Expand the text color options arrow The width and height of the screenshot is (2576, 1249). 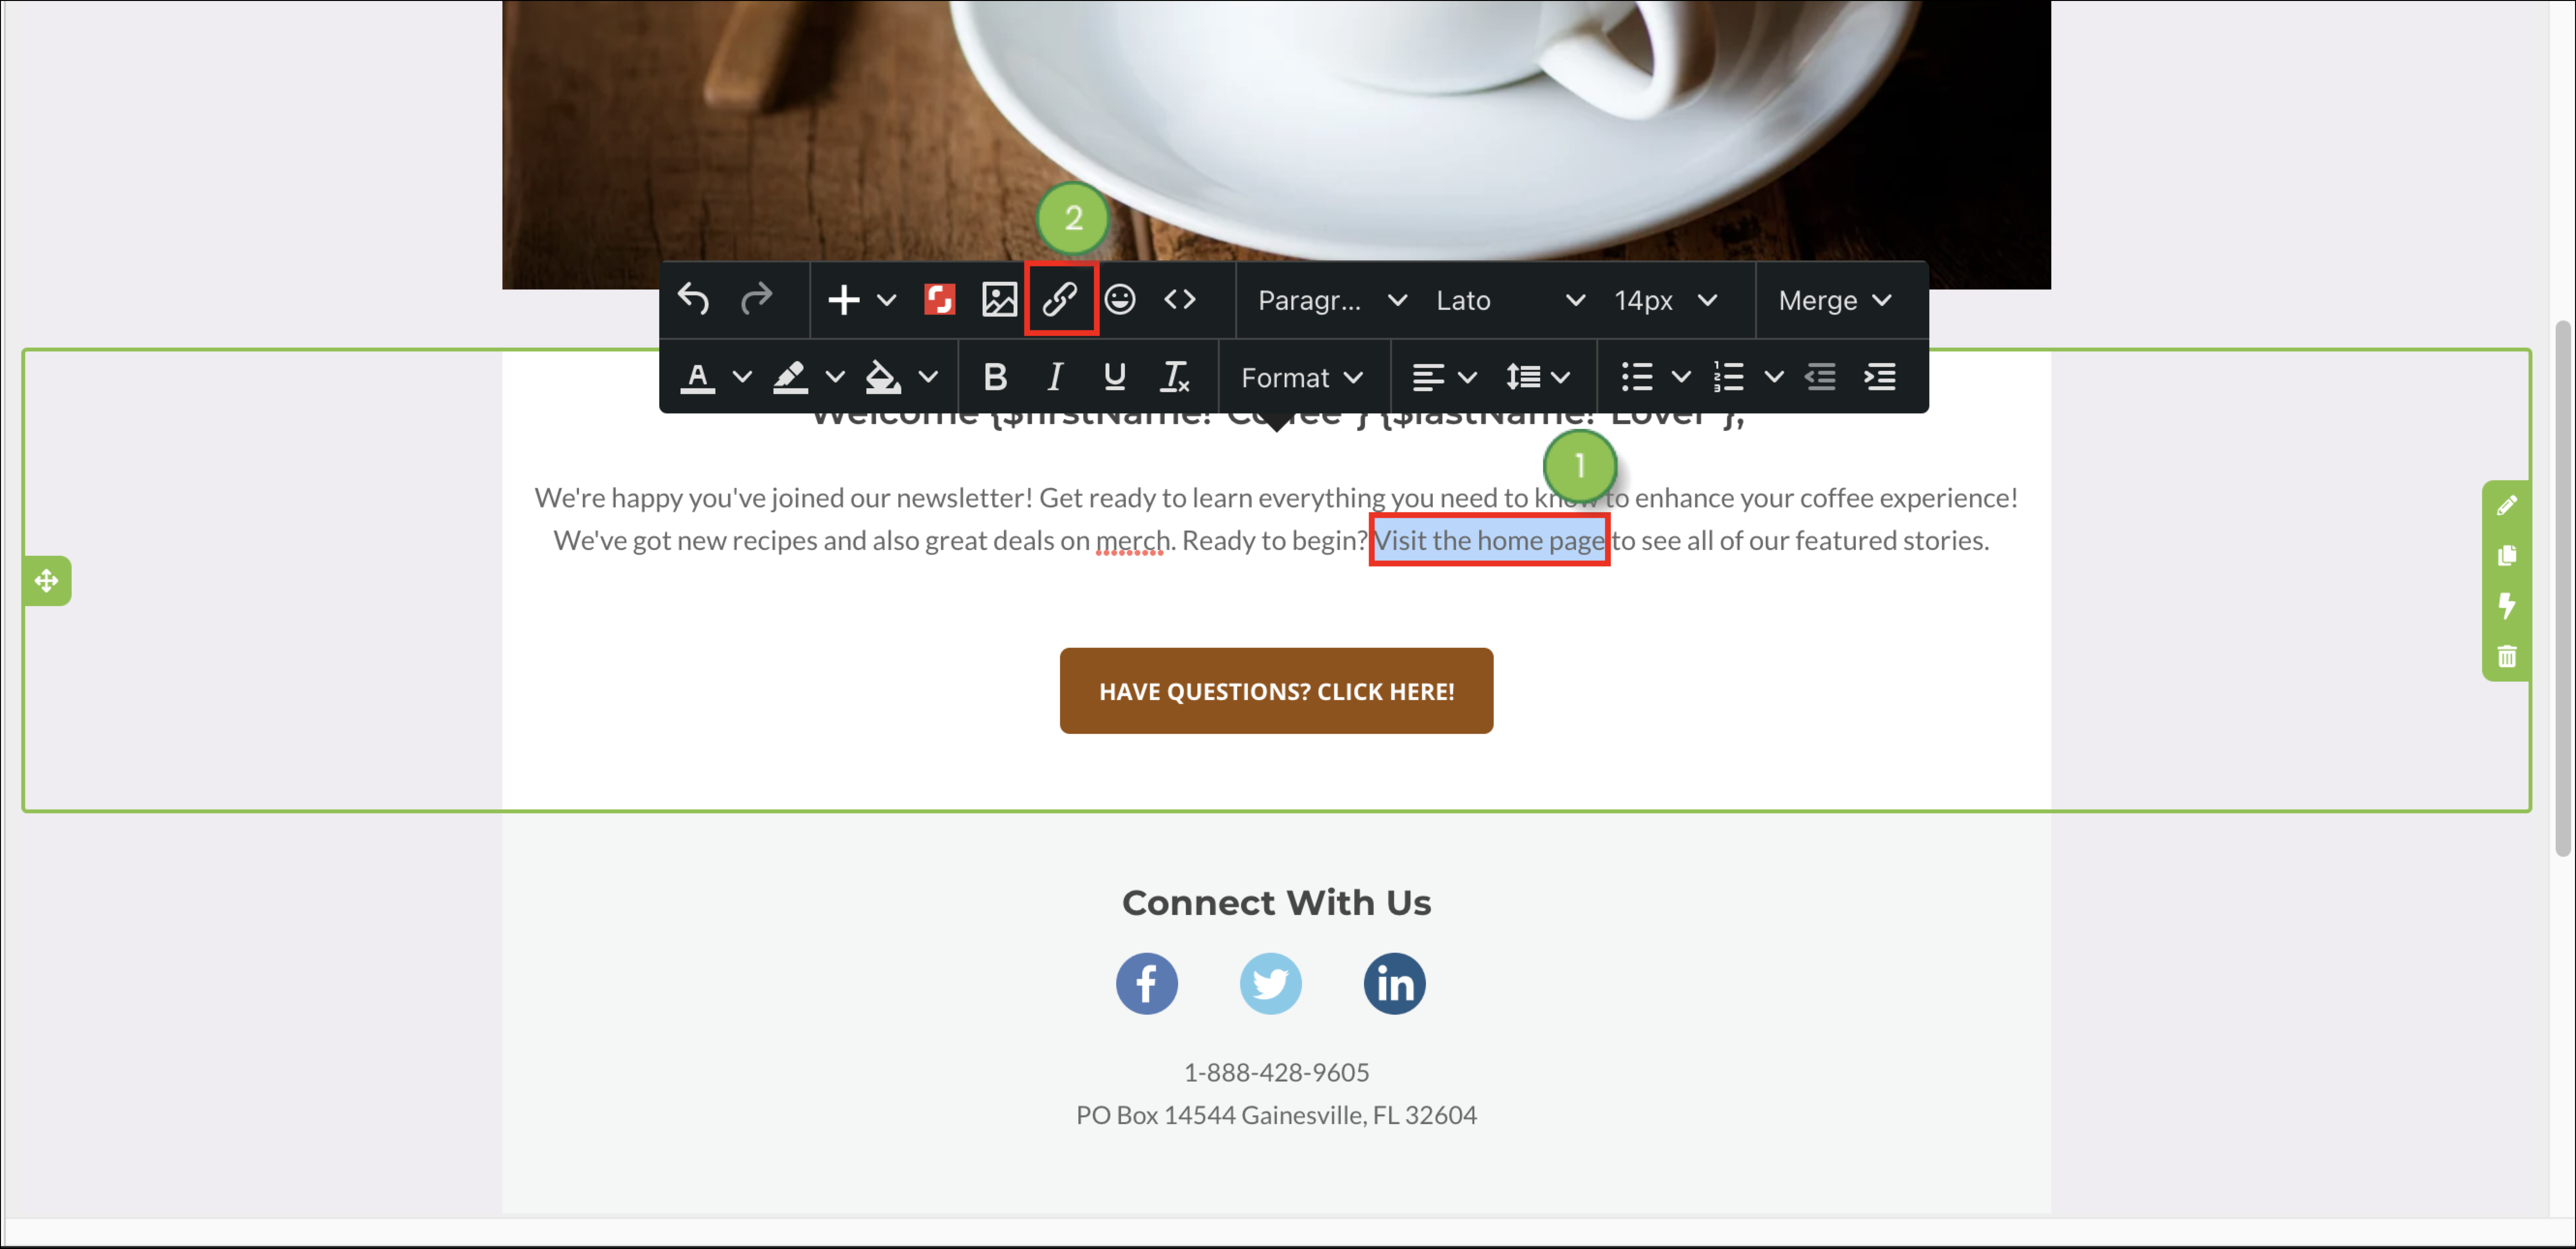[x=742, y=377]
